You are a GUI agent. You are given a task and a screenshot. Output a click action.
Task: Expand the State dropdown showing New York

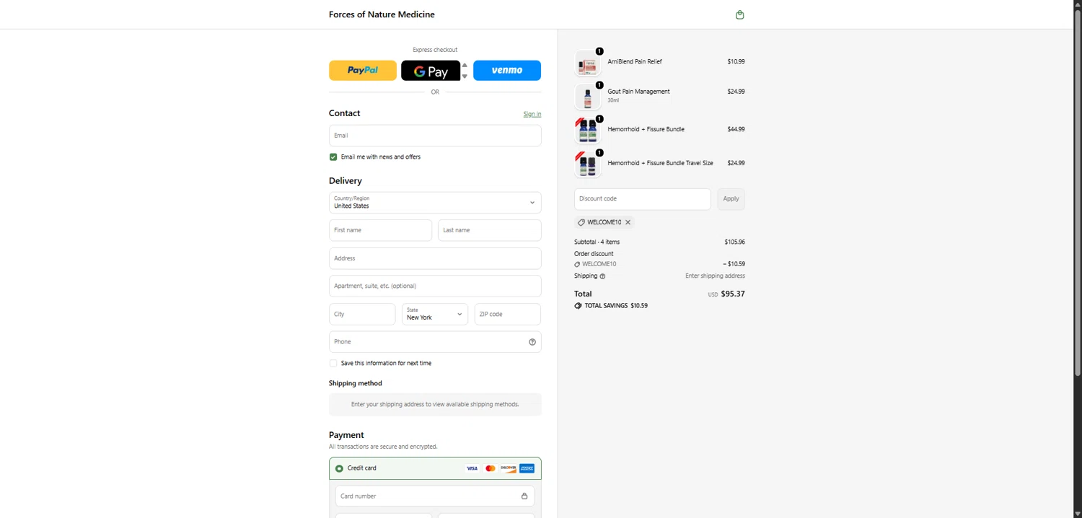pyautogui.click(x=435, y=314)
